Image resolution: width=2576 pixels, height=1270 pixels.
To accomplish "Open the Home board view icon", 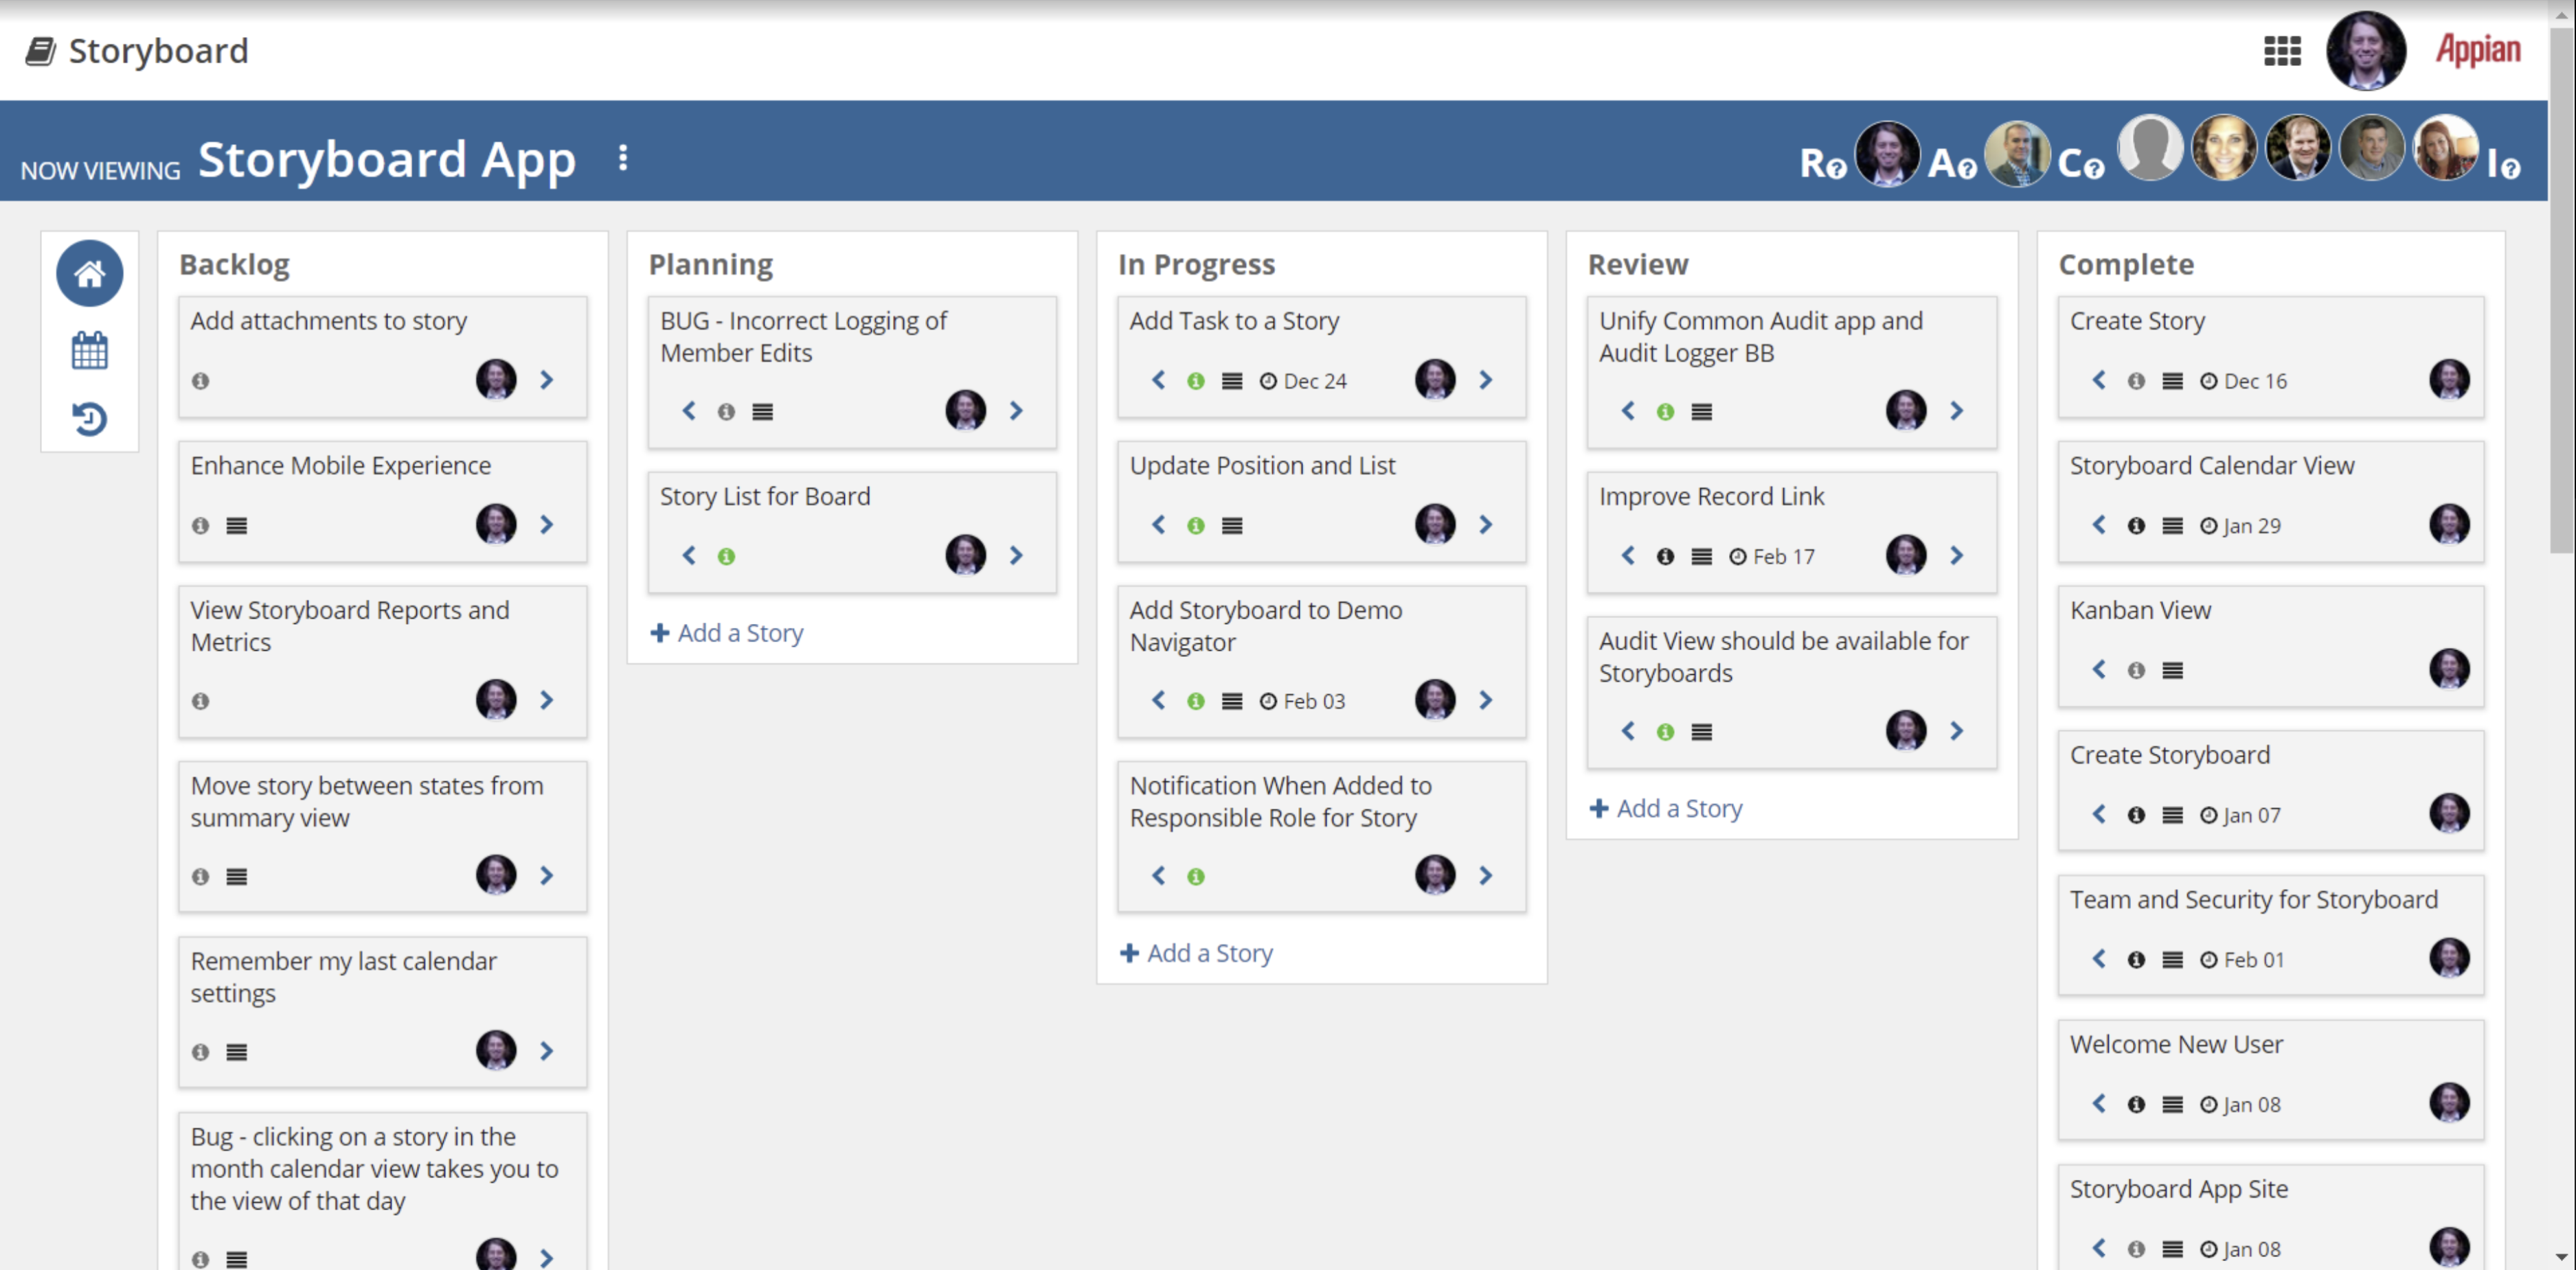I will [89, 273].
